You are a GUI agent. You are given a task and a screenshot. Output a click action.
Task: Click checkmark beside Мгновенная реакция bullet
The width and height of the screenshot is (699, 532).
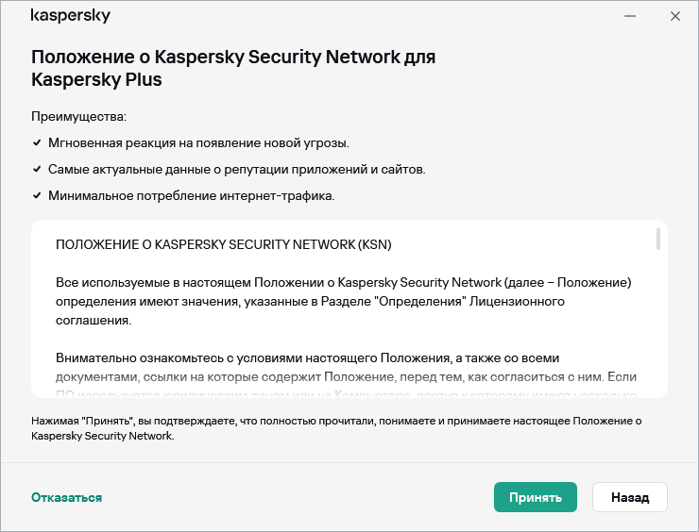pos(37,143)
